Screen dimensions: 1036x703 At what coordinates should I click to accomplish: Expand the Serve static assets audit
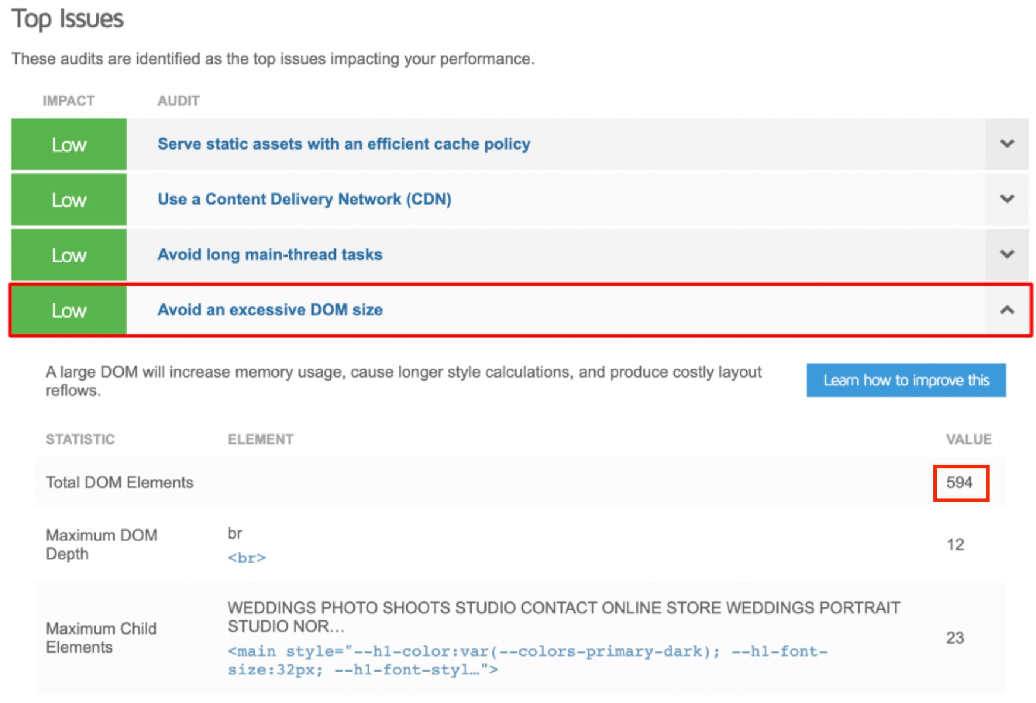(x=1006, y=144)
